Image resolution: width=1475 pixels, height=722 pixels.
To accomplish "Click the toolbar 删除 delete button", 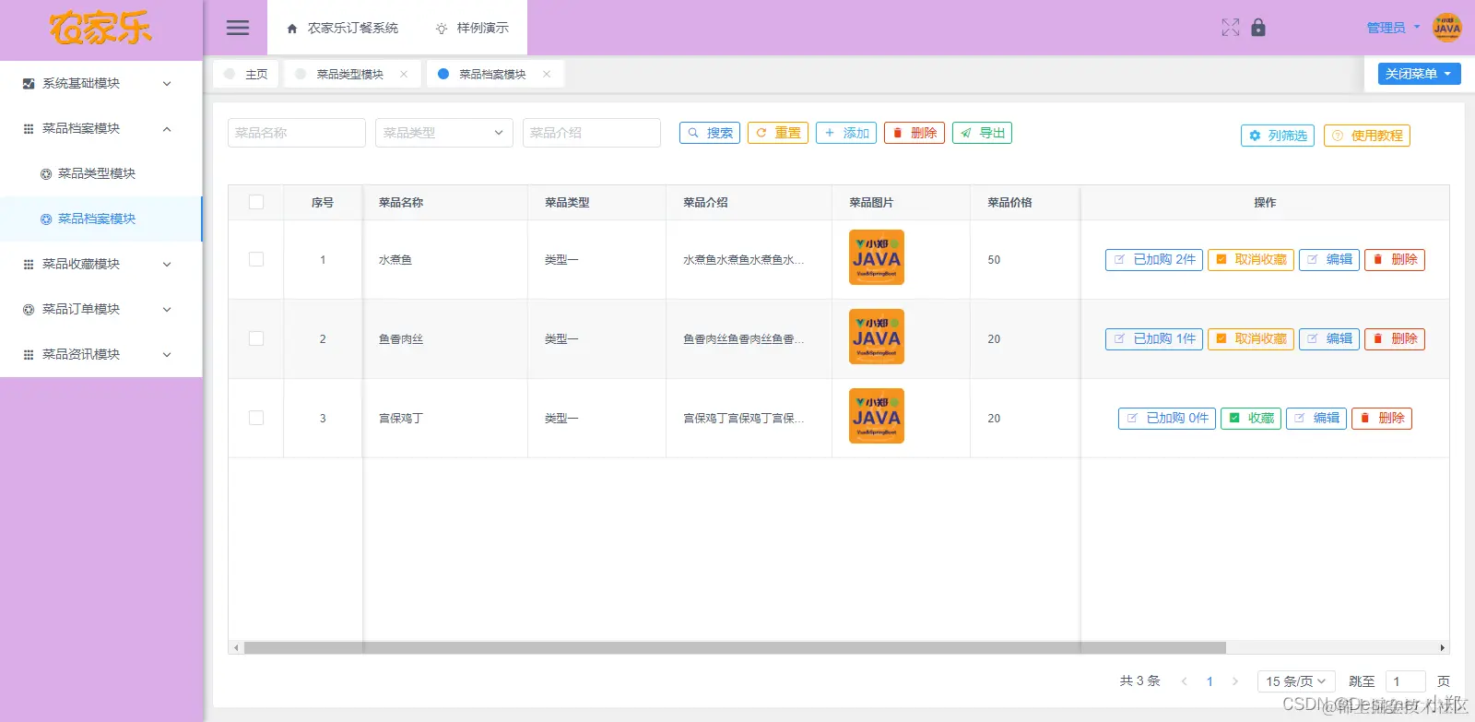I will pyautogui.click(x=914, y=133).
